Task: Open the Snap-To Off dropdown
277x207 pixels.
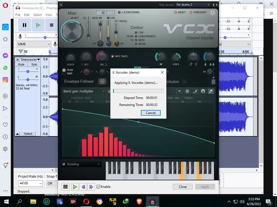Action: pyautogui.click(x=52, y=183)
